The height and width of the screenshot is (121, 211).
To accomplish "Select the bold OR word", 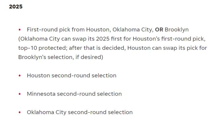I will click(159, 30).
